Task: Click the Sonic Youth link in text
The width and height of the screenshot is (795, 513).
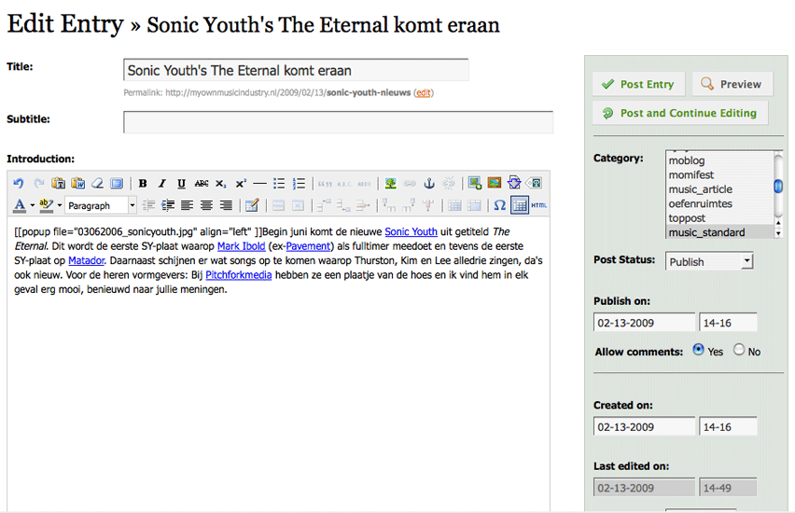Action: click(x=411, y=231)
